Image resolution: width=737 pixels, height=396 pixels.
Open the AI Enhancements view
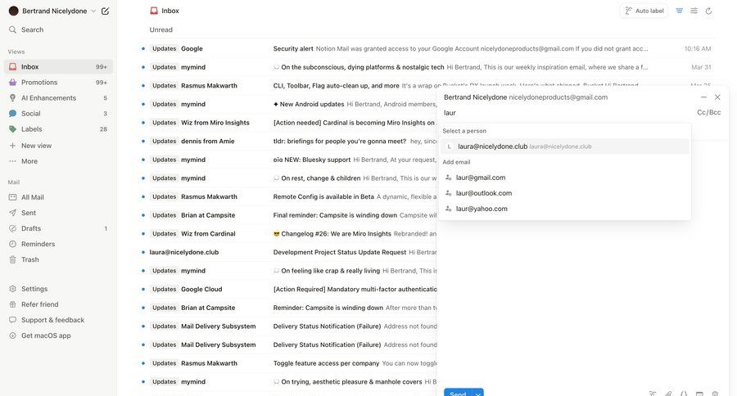[58, 97]
